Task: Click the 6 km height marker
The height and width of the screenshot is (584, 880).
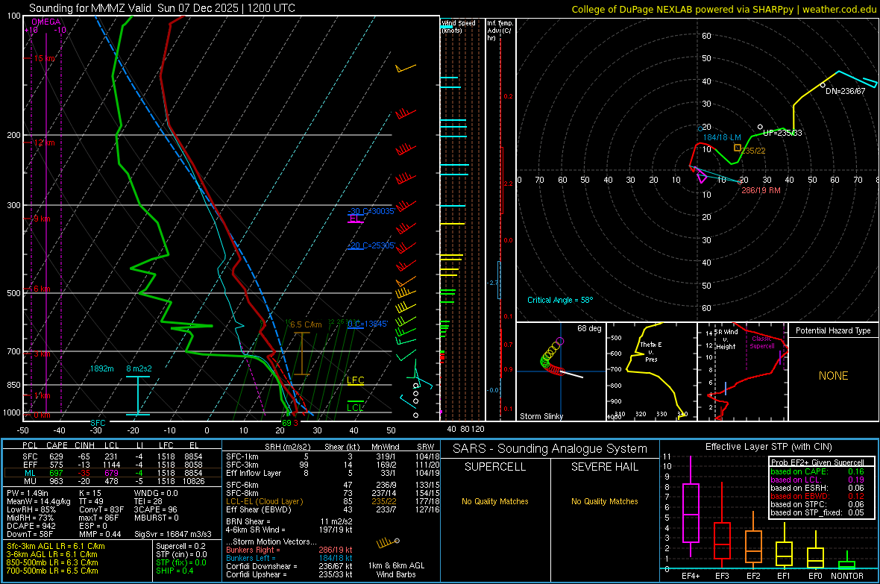Action: coord(42,289)
